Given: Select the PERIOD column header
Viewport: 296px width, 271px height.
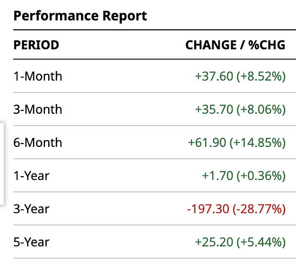Looking at the screenshot, I should (x=36, y=45).
